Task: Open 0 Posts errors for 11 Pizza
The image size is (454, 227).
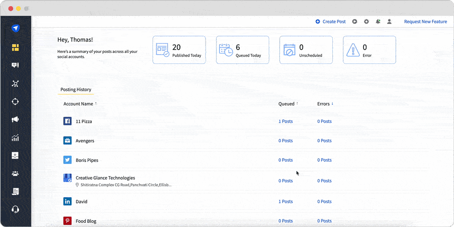Action: tap(324, 121)
